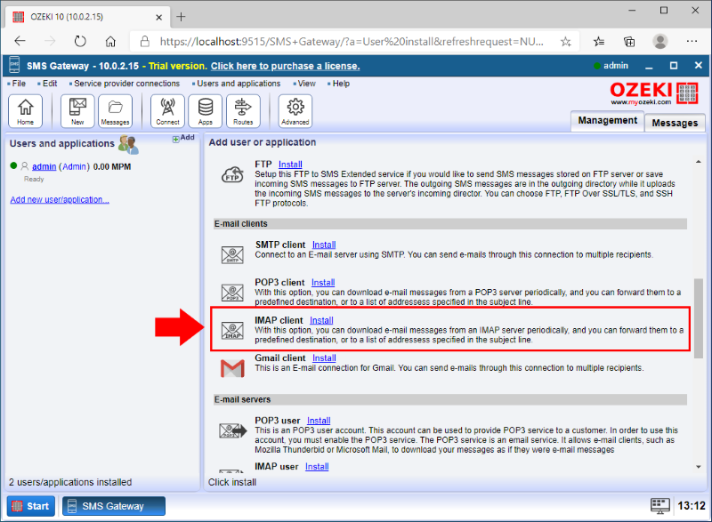Open the View menu
Viewport: 712px width, 522px height.
tap(306, 84)
